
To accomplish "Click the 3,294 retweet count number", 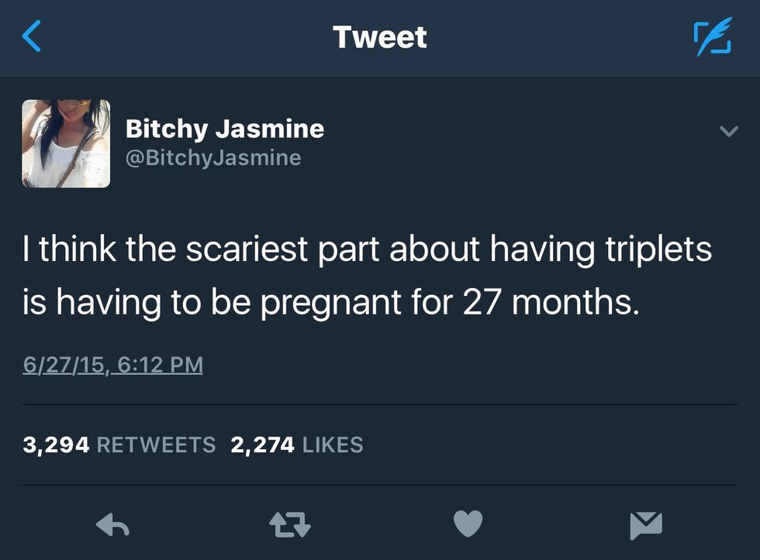I will point(57,445).
